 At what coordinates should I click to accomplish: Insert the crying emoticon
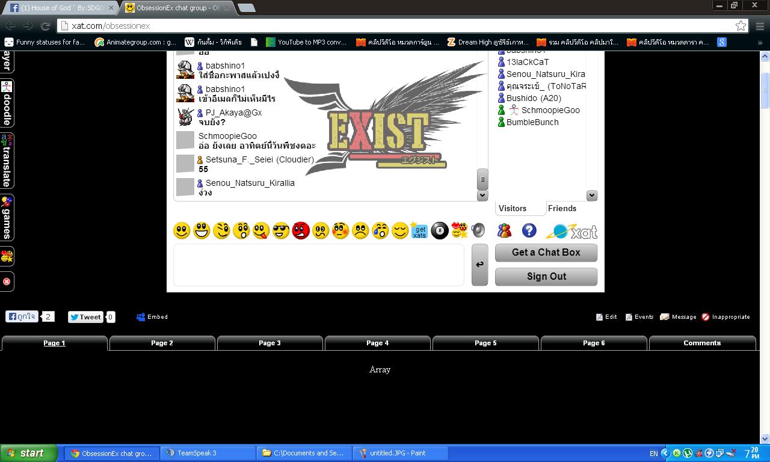click(380, 230)
